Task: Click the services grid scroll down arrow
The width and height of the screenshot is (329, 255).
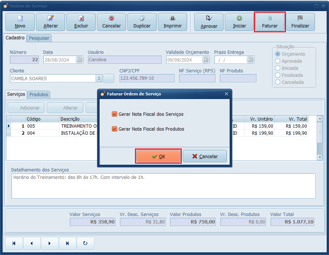Action: [x=320, y=157]
